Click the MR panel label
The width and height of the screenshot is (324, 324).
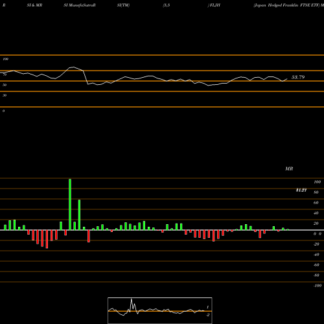point(289,168)
